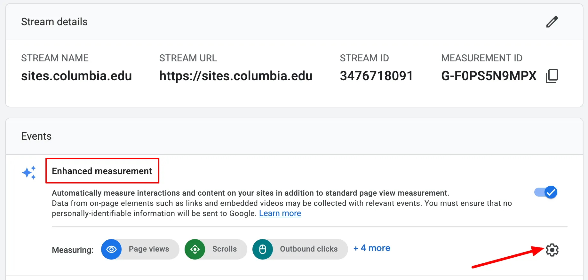The image size is (588, 280).
Task: Click the Enhanced measurement heading
Action: pyautogui.click(x=102, y=171)
